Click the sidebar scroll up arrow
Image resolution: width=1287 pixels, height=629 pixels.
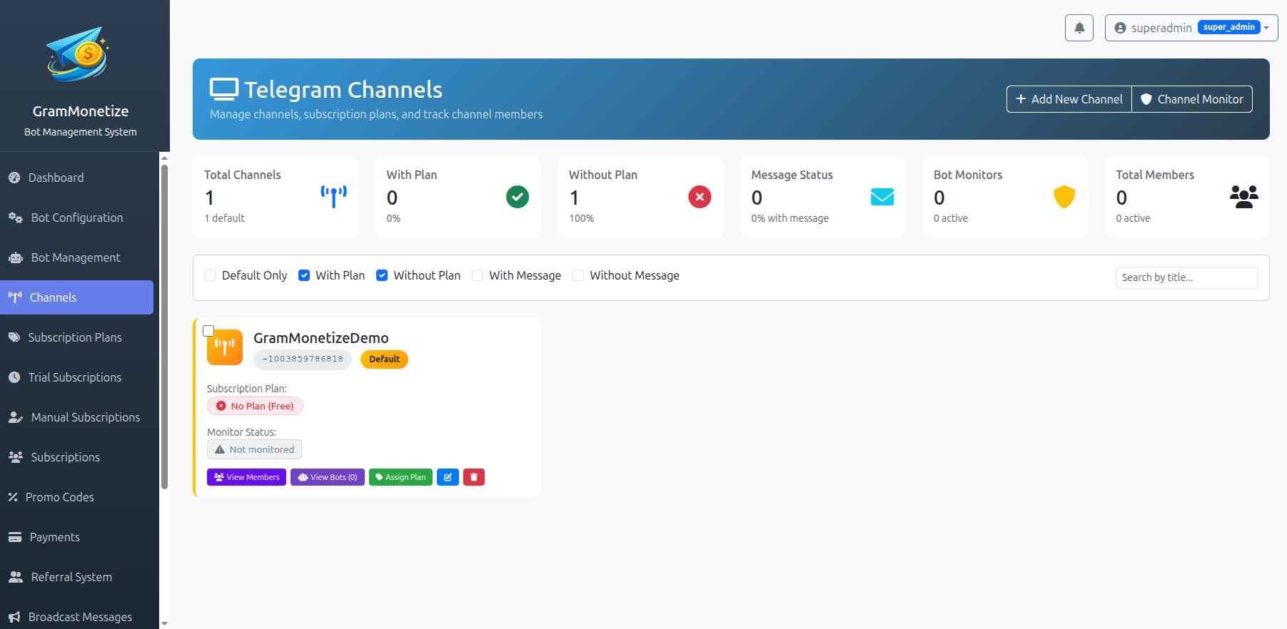pos(164,158)
